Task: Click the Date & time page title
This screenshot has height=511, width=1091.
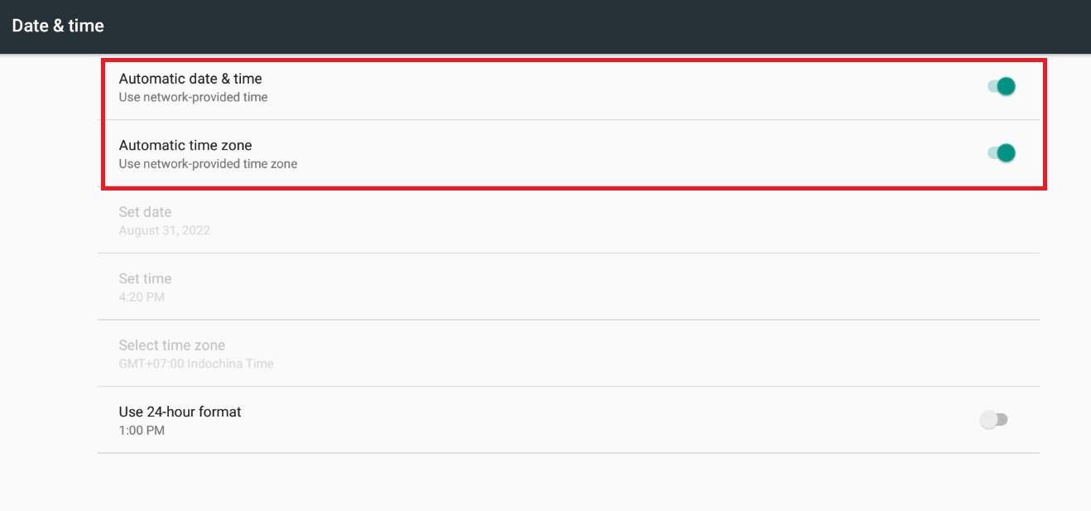Action: coord(58,26)
